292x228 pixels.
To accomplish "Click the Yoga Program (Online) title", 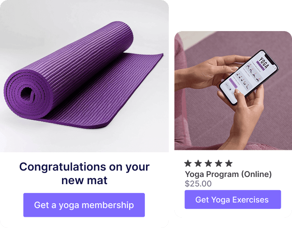I will click(x=228, y=174).
